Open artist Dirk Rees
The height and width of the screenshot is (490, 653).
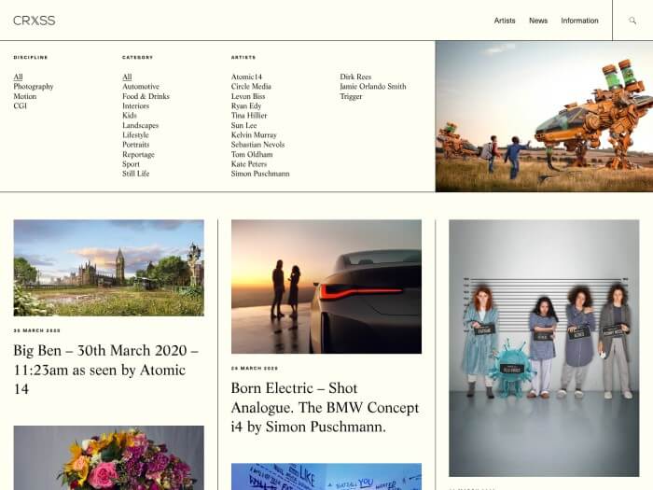coord(355,77)
